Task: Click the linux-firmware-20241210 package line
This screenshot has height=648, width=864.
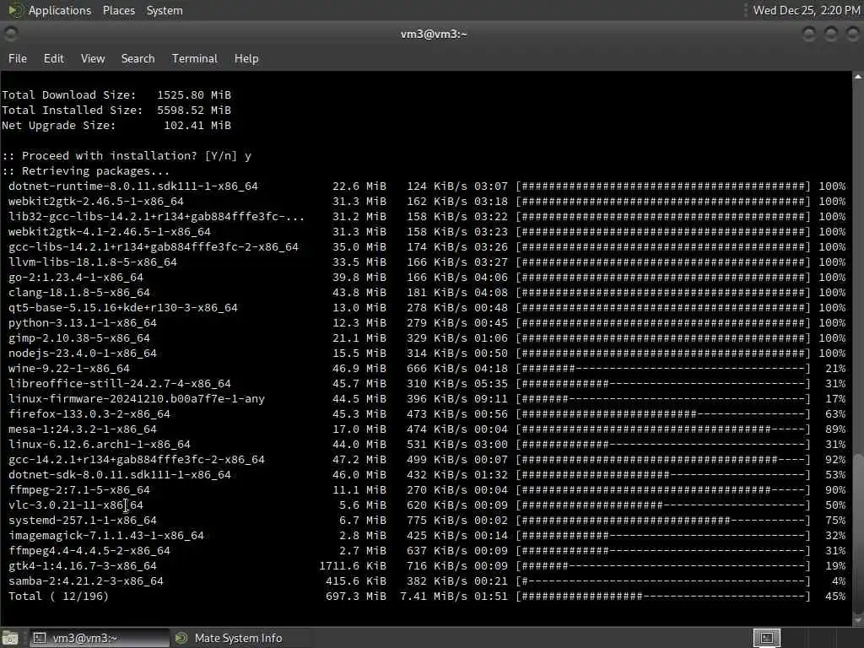Action: tap(426, 398)
